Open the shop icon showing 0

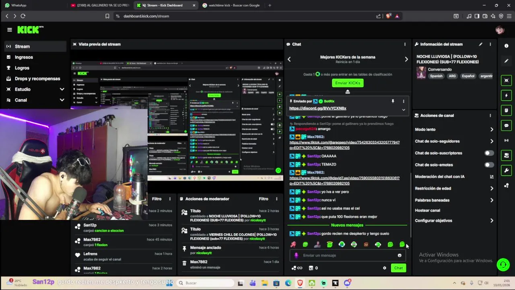(x=313, y=268)
